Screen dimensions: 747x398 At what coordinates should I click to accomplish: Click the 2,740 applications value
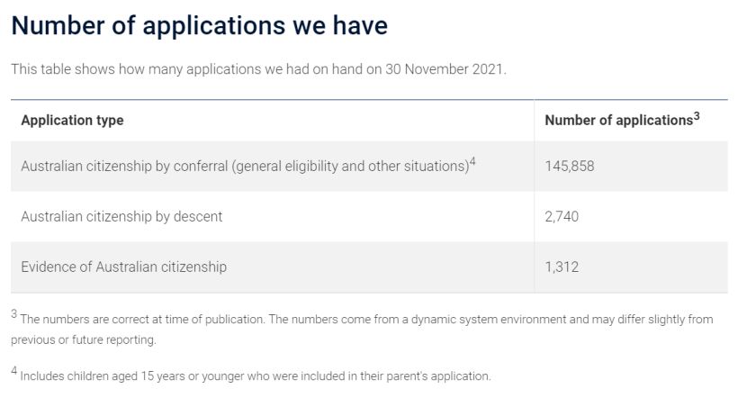562,216
